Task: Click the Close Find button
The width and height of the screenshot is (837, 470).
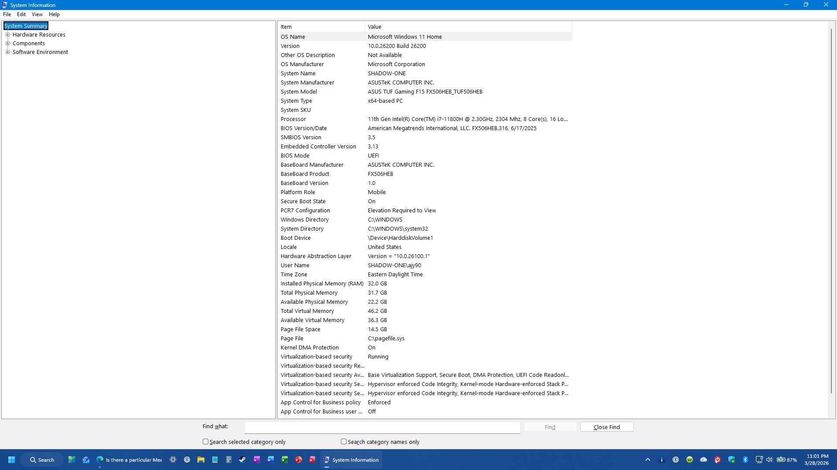Action: click(x=607, y=427)
